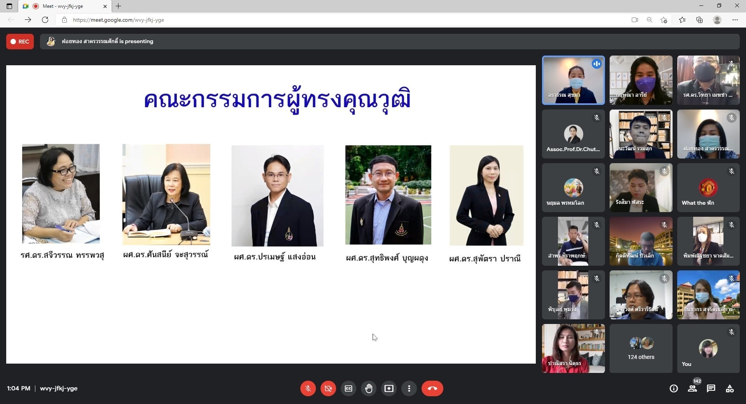Viewport: 746px width, 404px height.
Task: Open the meeting details info icon
Action: tap(674, 388)
